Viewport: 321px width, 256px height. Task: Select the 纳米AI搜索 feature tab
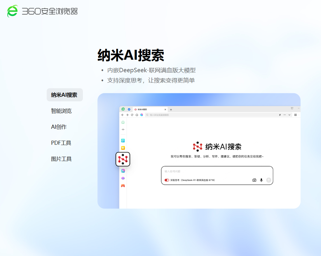[65, 95]
